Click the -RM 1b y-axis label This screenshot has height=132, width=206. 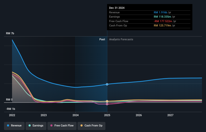pyautogui.click(x=11, y=109)
